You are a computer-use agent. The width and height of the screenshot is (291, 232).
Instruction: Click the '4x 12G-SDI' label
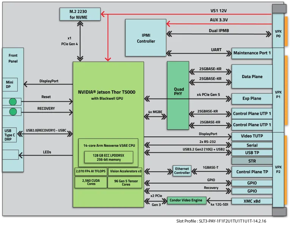tap(219, 205)
